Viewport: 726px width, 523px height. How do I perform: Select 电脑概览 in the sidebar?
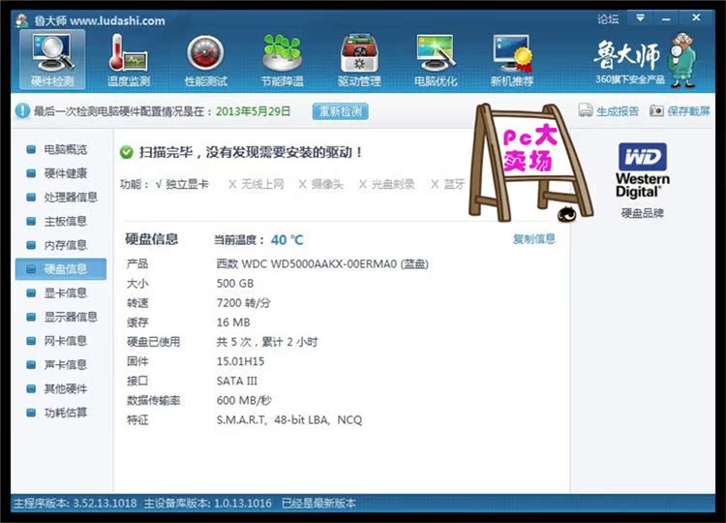coord(65,150)
